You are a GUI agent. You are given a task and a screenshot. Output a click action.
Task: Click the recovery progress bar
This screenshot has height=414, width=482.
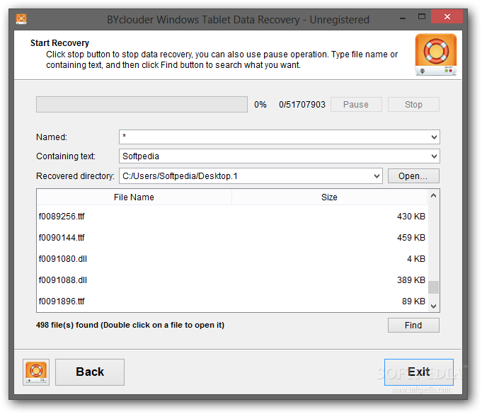[142, 105]
